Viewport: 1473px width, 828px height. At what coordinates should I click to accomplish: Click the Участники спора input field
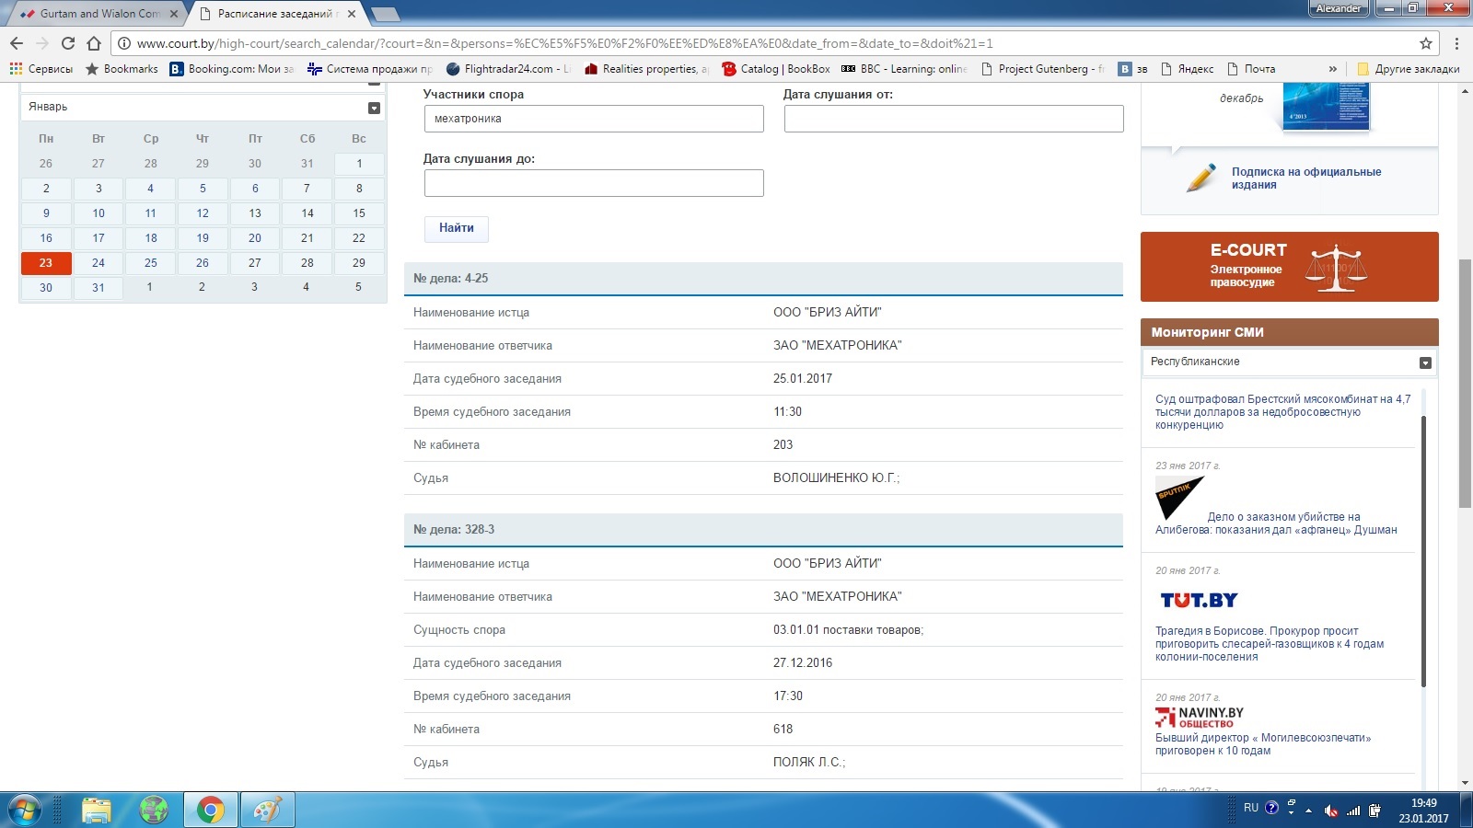594,119
